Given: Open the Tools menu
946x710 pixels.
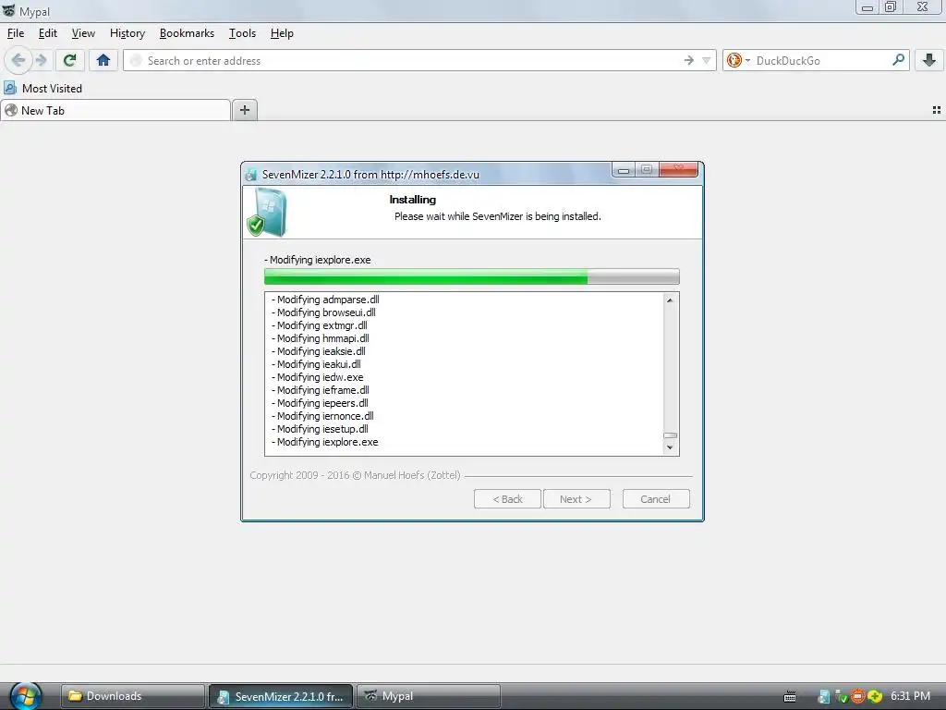Looking at the screenshot, I should pos(242,33).
